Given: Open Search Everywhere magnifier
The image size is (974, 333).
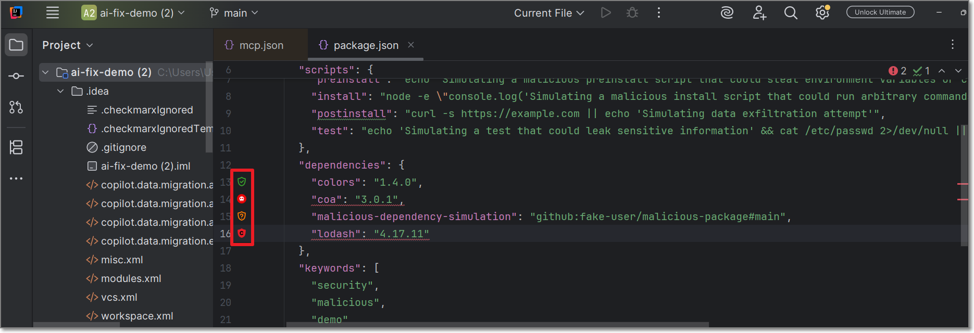Looking at the screenshot, I should point(791,13).
